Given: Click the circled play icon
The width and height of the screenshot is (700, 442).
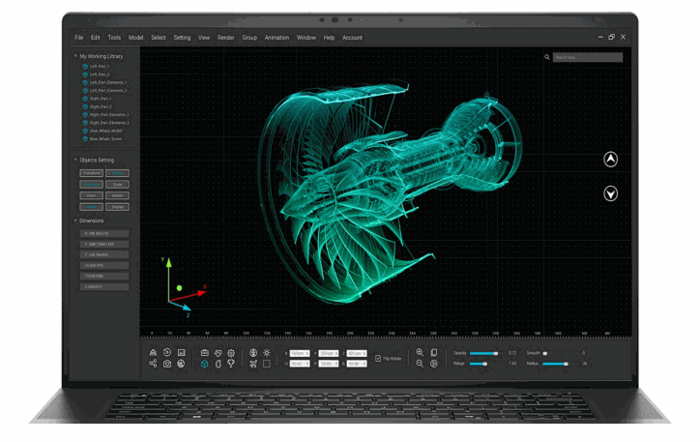Looking at the screenshot, I should click(x=434, y=364).
